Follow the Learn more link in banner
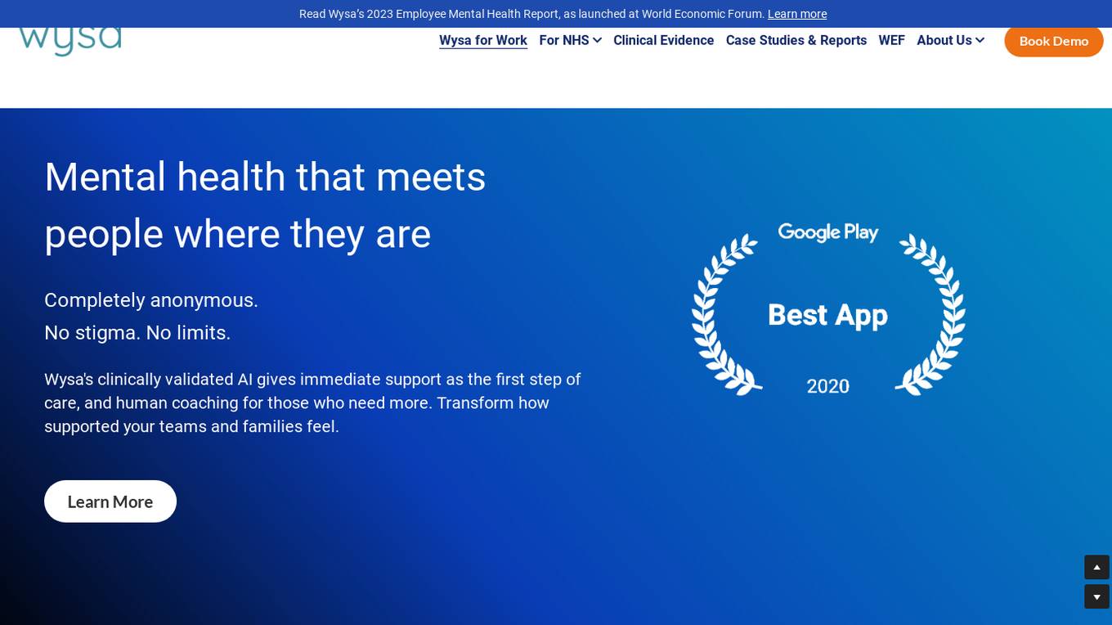This screenshot has height=625, width=1112. coord(797,14)
